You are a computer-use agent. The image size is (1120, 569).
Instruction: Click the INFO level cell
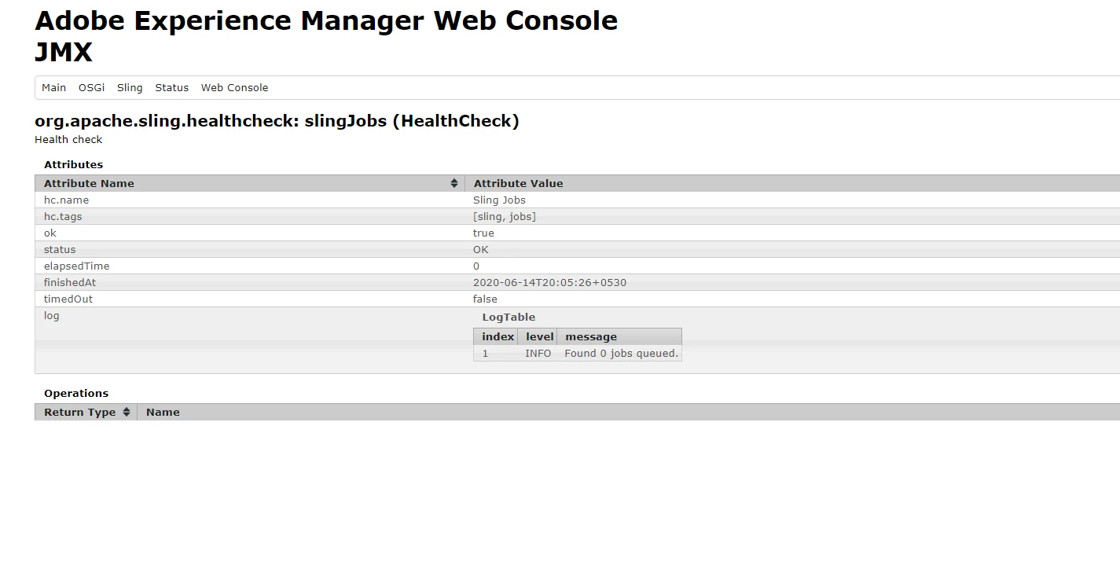coord(538,354)
